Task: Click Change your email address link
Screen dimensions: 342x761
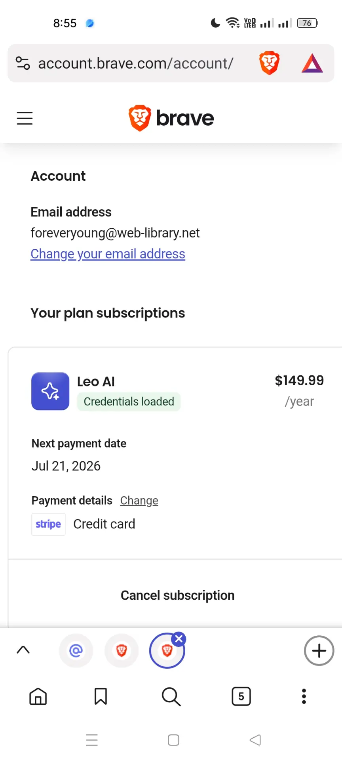Action: tap(108, 254)
